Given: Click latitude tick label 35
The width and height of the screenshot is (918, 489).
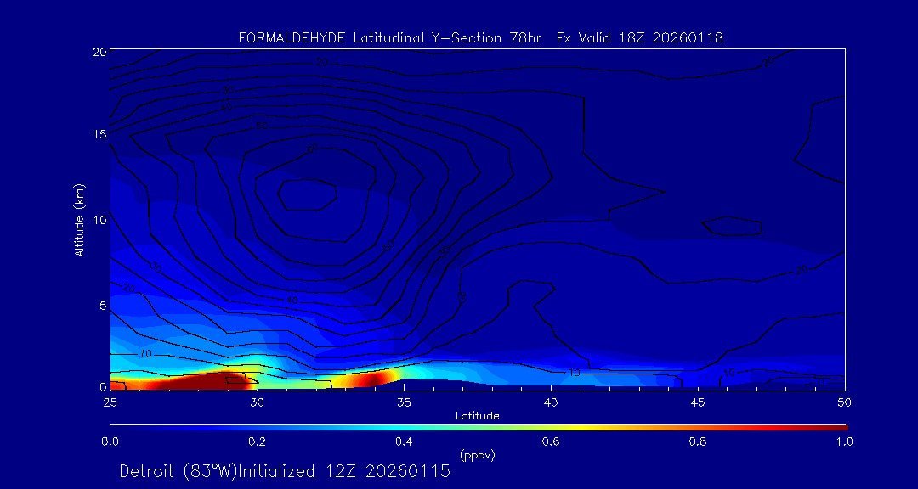Looking at the screenshot, I should point(404,402).
